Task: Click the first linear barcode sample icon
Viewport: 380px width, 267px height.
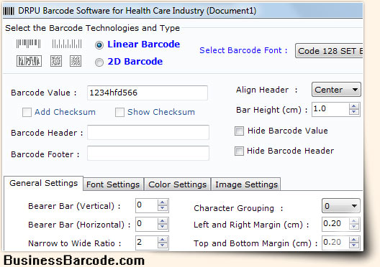Action: coord(28,44)
